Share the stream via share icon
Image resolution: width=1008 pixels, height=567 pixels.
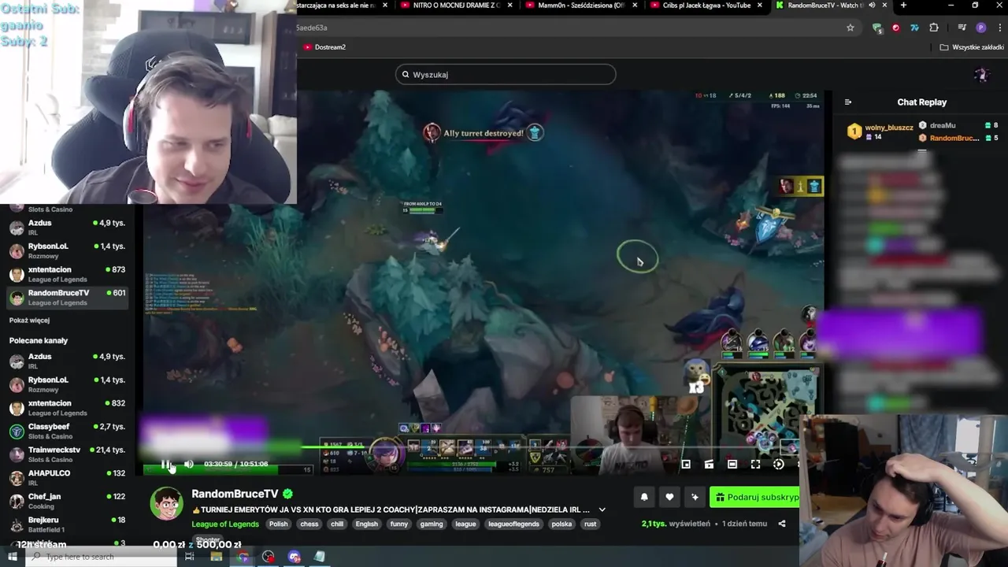point(782,524)
